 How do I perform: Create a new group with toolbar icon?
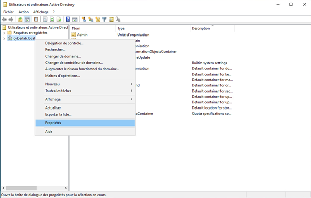pyautogui.click(x=91, y=20)
